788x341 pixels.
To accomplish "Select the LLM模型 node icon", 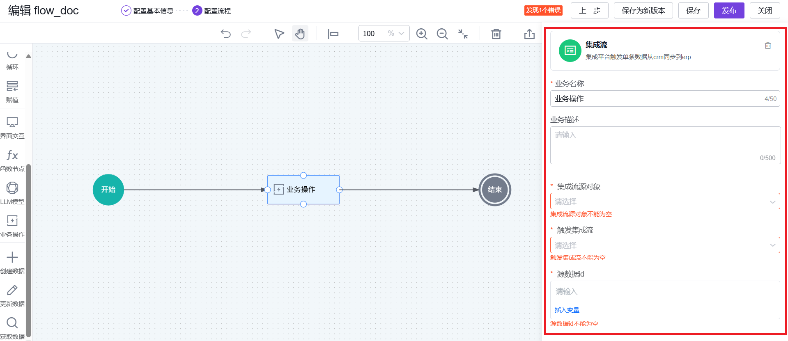I will (12, 188).
